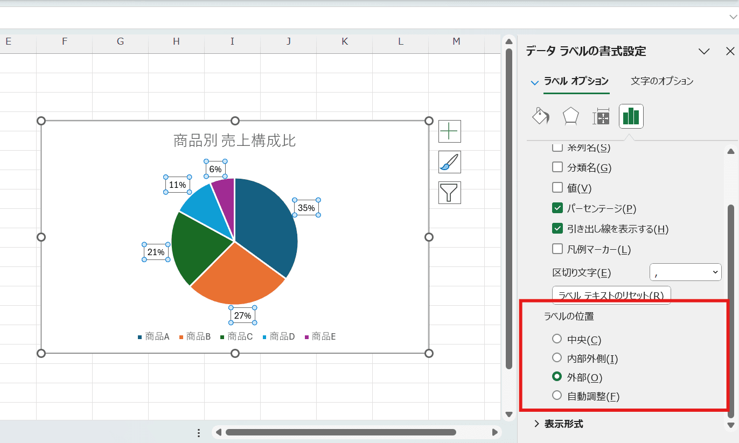Select the Label Options bar chart icon

tap(631, 116)
